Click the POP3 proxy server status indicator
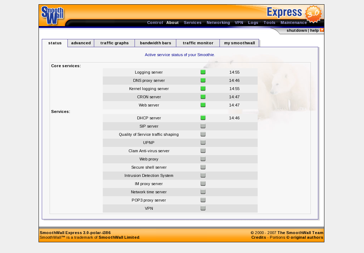364x253 pixels. (x=203, y=200)
